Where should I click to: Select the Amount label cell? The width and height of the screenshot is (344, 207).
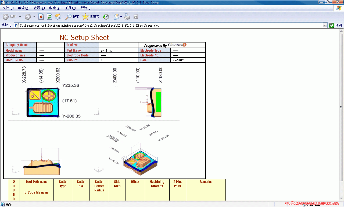82,60
